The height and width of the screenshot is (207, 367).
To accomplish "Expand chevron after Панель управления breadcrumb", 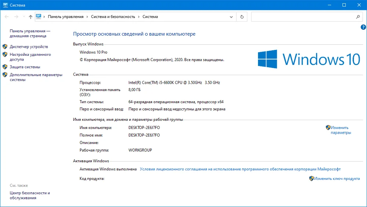I will (87, 17).
